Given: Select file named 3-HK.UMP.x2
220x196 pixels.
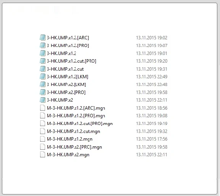Looking at the screenshot, I should tap(60, 100).
